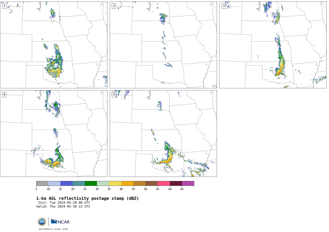Viewport: 329px width, 232px height.
Task: Click the 35 tick label on colorbar
Action: 109,189
